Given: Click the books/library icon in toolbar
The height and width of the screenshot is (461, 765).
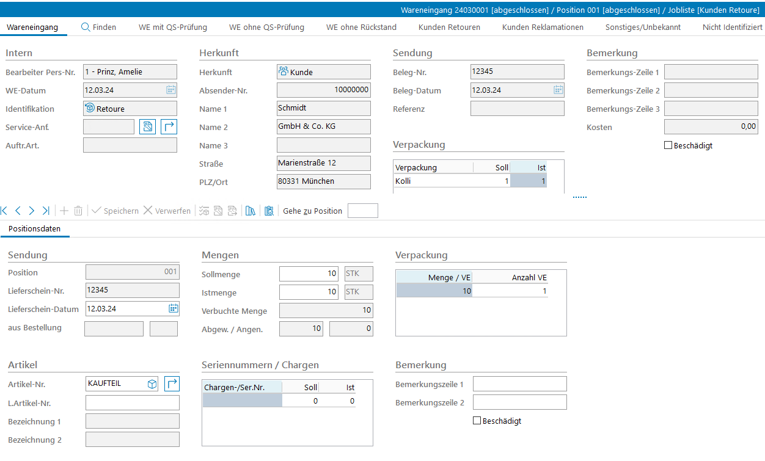Looking at the screenshot, I should click(x=250, y=211).
